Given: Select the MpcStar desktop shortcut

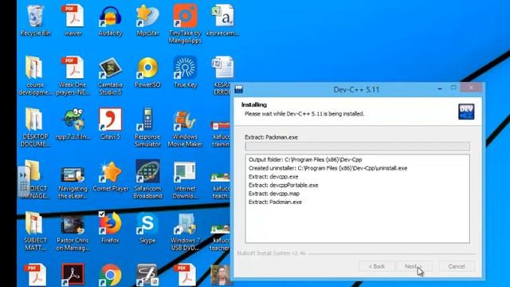Looking at the screenshot, I should tap(147, 20).
